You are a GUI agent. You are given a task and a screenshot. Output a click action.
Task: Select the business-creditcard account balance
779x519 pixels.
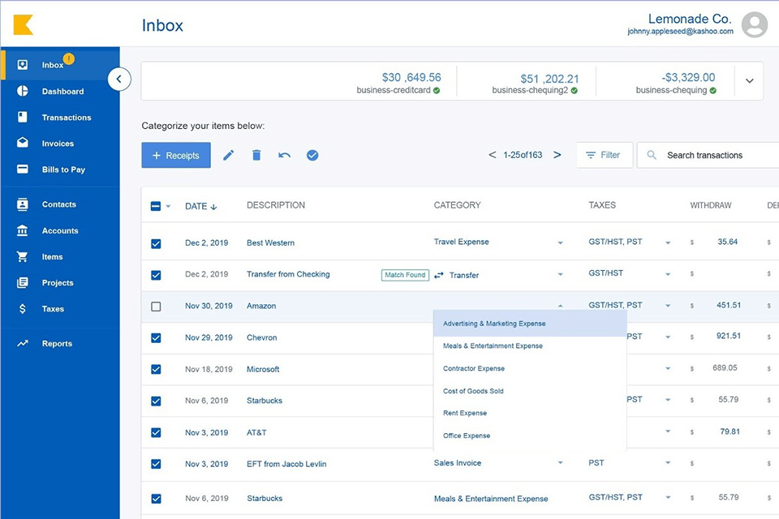(411, 78)
